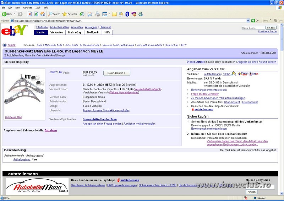Open the Favorites star button
The width and height of the screenshot is (284, 201).
click(x=70, y=14)
